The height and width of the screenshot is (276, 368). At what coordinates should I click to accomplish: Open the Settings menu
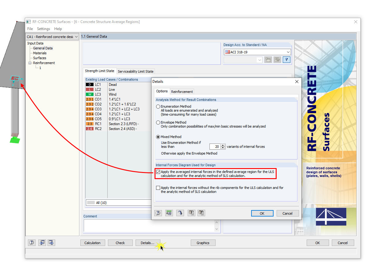point(44,29)
